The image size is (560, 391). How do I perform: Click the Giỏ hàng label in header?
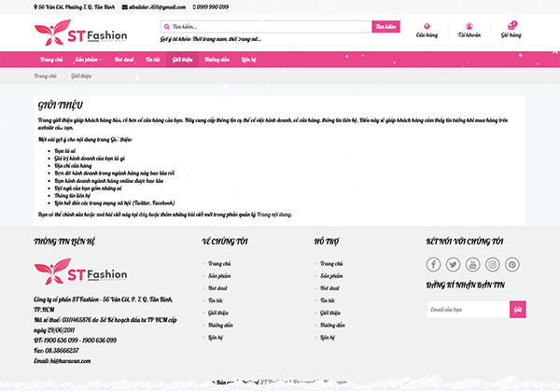tap(511, 35)
